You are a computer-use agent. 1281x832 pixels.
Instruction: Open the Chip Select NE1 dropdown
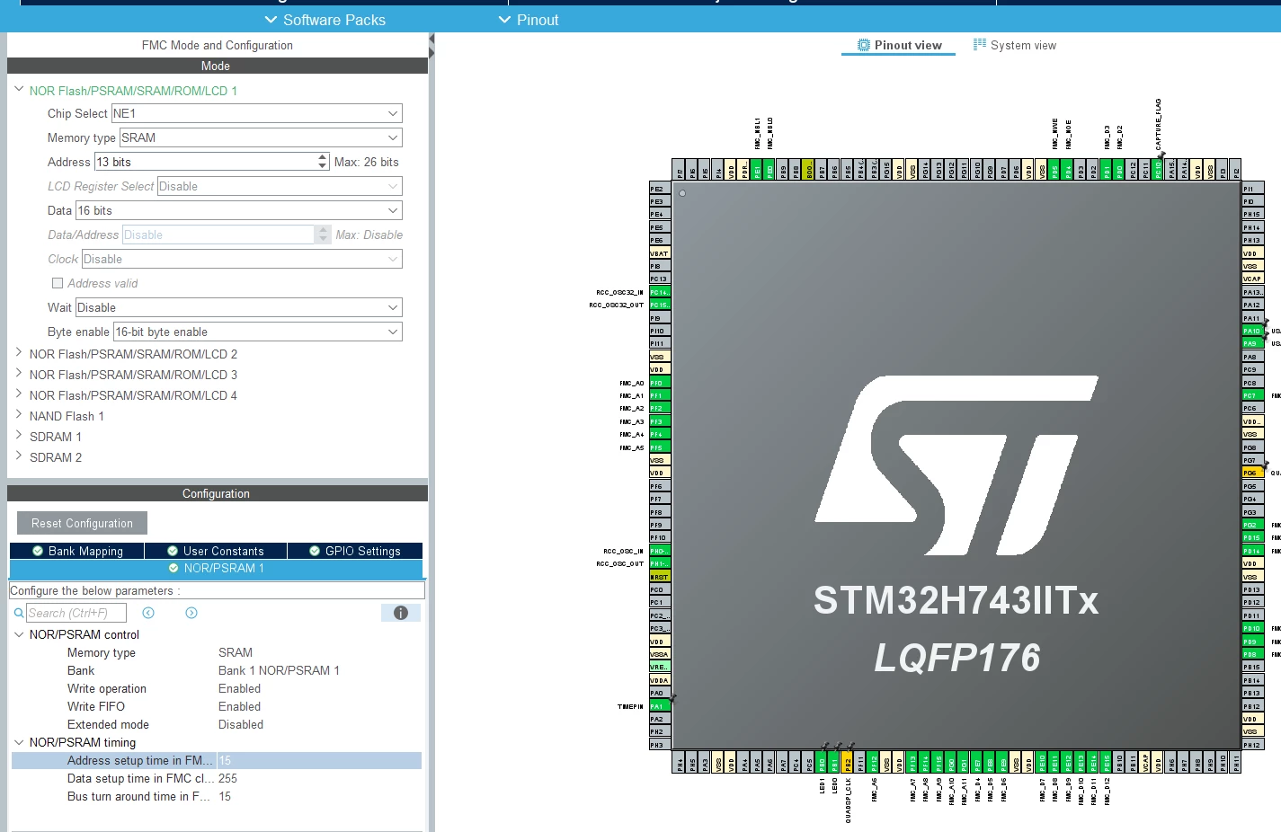(256, 113)
